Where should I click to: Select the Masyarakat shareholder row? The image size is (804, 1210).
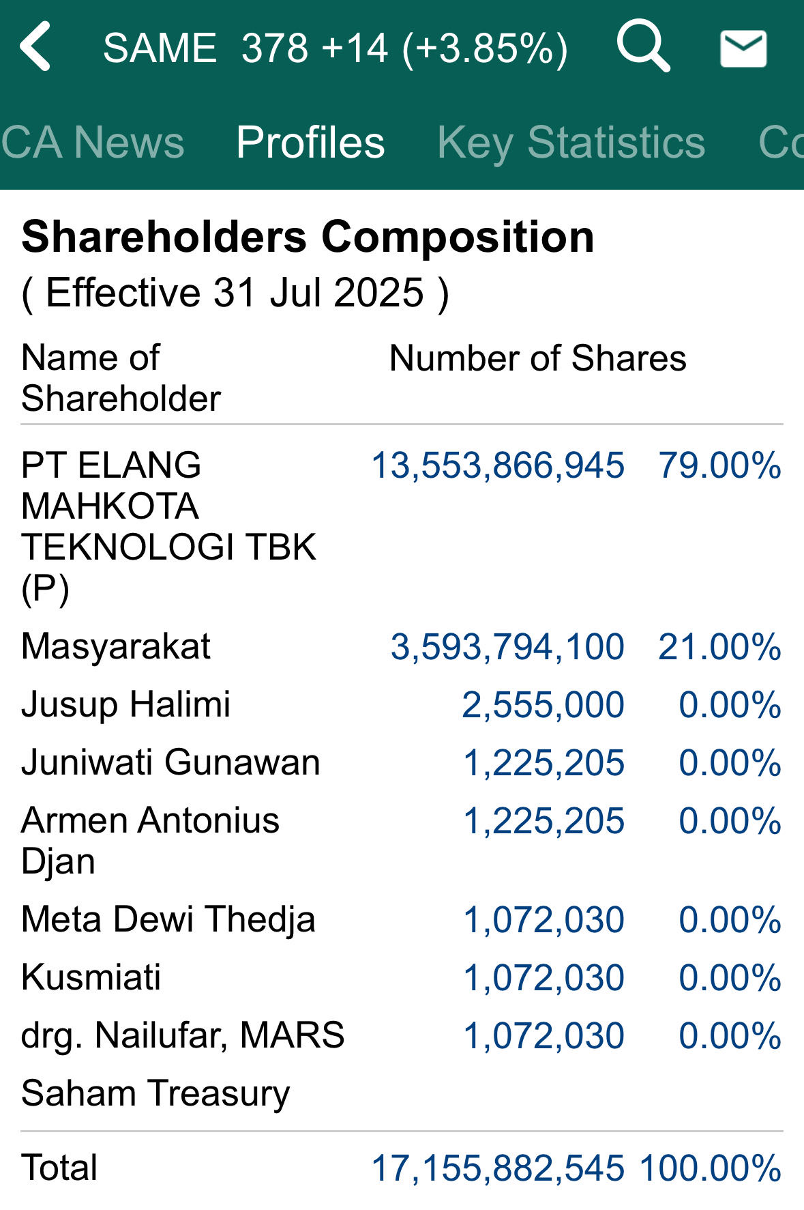click(x=402, y=646)
